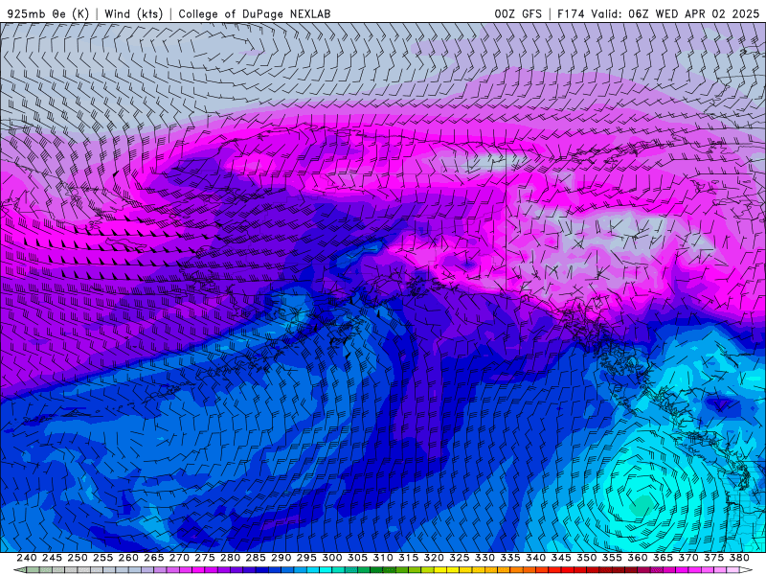The width and height of the screenshot is (766, 575).
Task: Click the 245 value on color scale
Action: tap(52, 558)
